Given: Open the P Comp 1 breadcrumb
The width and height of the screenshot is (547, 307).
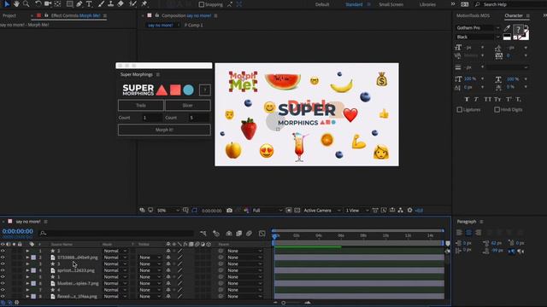Looking at the screenshot, I should 194,25.
